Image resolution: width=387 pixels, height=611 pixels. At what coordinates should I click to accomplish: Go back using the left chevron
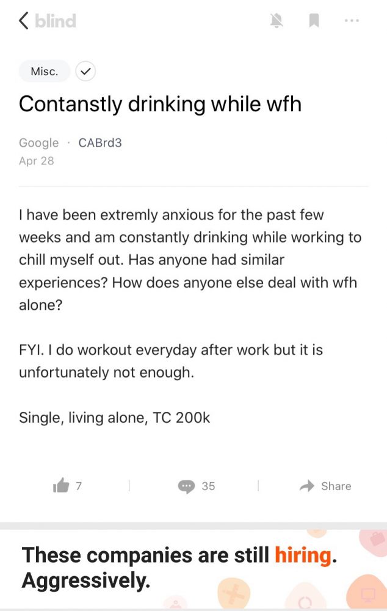pos(24,21)
